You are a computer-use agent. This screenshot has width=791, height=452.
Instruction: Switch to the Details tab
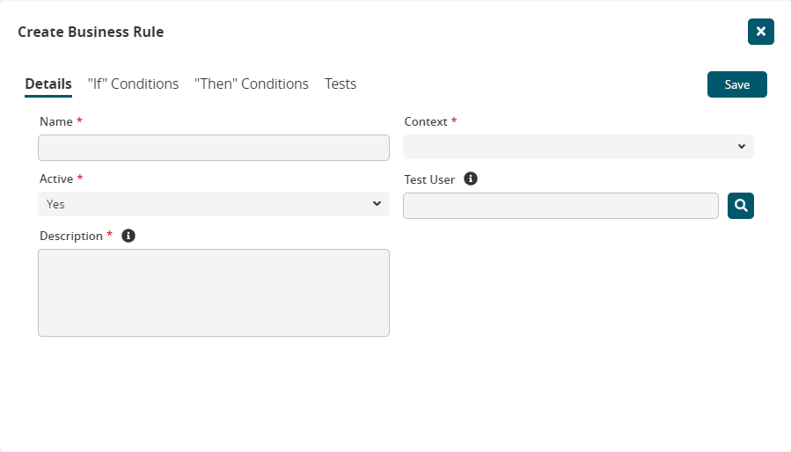point(48,84)
